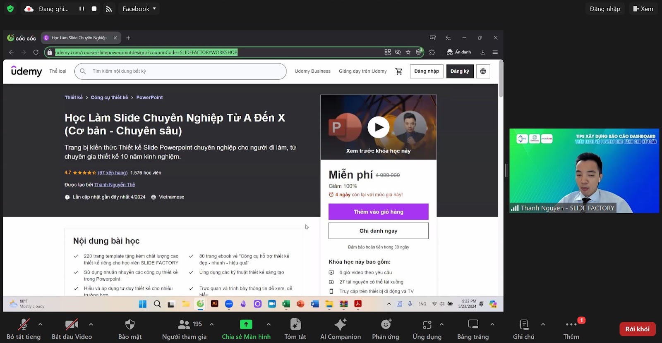662x343 pixels.
Task: Open Ghi chú notes
Action: pos(524,329)
